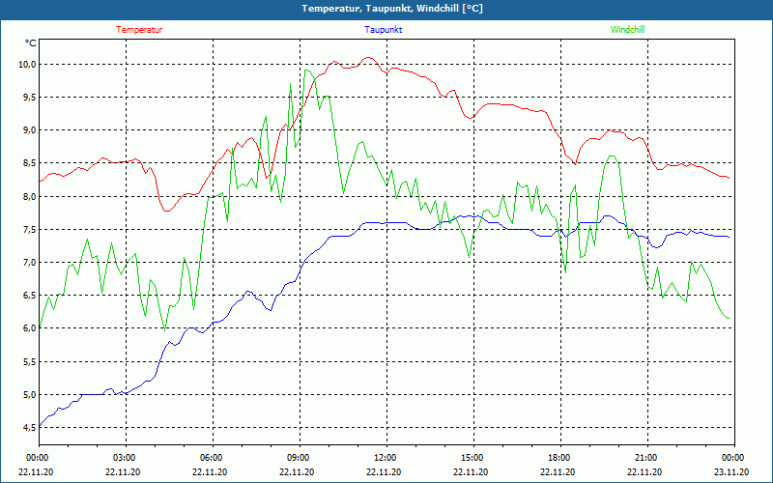Click the 7,0 y-axis value
The height and width of the screenshot is (483, 773).
pos(29,262)
